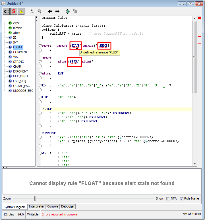Click the yellow warning triangle toolbar button
205x220 pixels.
click(x=21, y=11)
